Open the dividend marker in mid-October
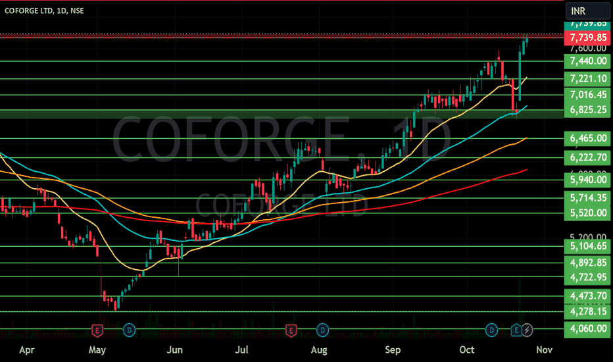 491,330
